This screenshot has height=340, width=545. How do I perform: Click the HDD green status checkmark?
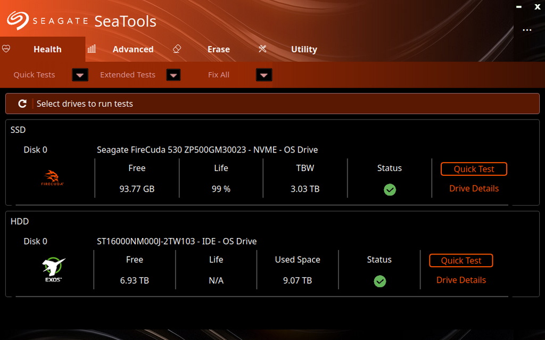coord(379,282)
